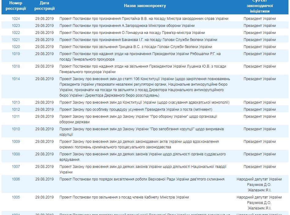Select bill 1021 link
Viewport: 290px width, 215px height.
(16, 40)
